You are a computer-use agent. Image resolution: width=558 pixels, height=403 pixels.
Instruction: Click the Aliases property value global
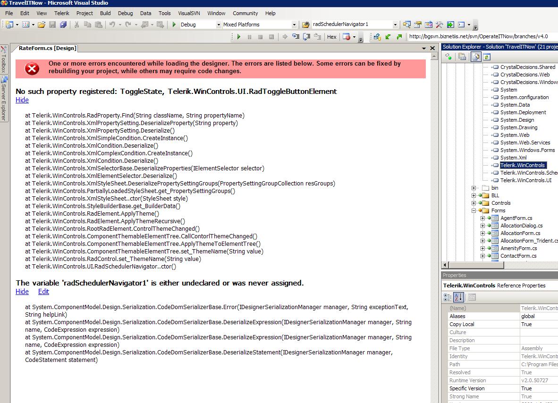pyautogui.click(x=528, y=316)
